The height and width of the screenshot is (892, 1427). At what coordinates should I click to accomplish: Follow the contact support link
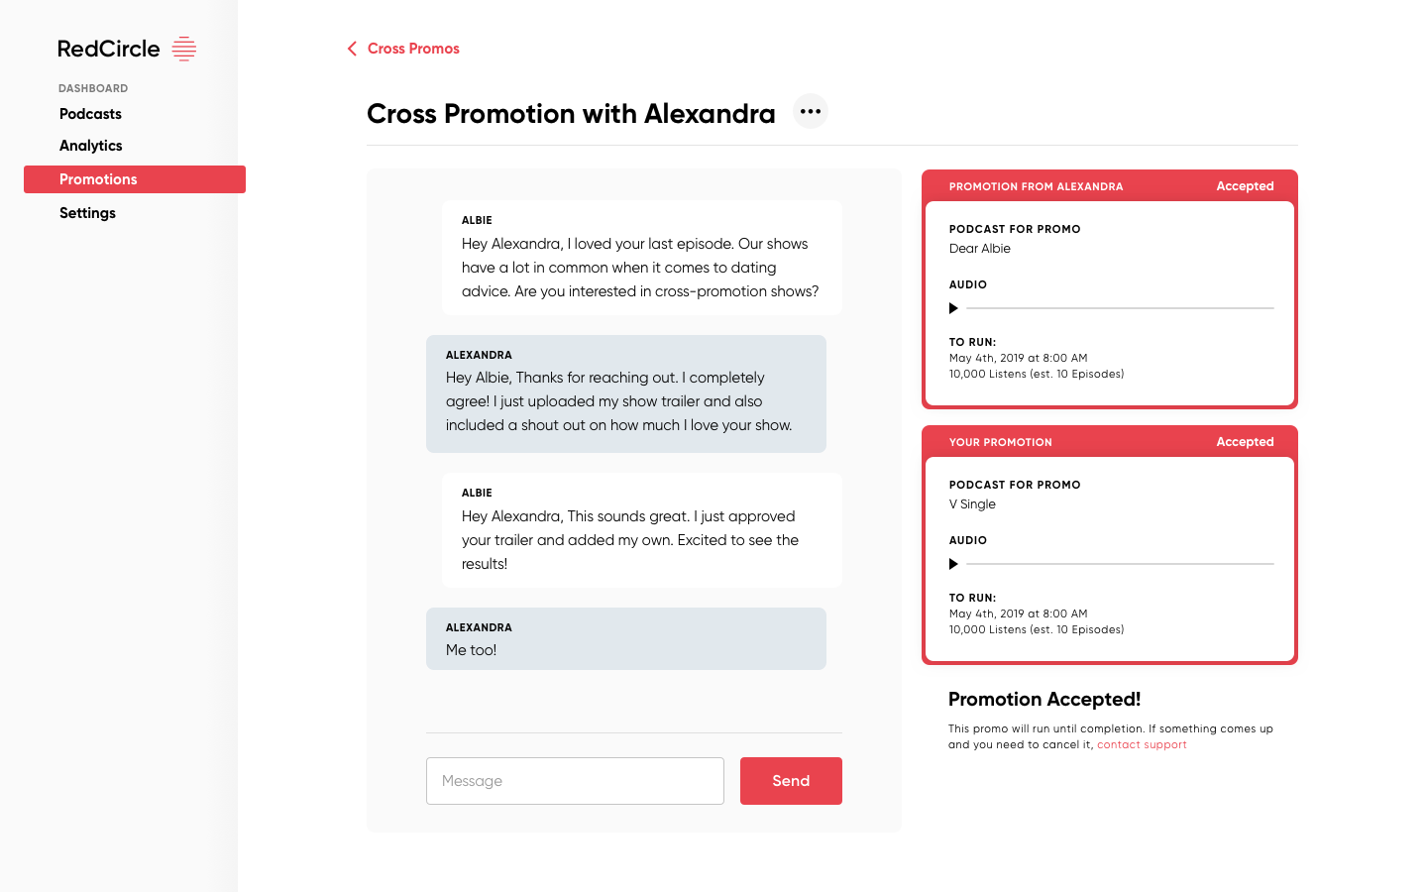pyautogui.click(x=1142, y=744)
